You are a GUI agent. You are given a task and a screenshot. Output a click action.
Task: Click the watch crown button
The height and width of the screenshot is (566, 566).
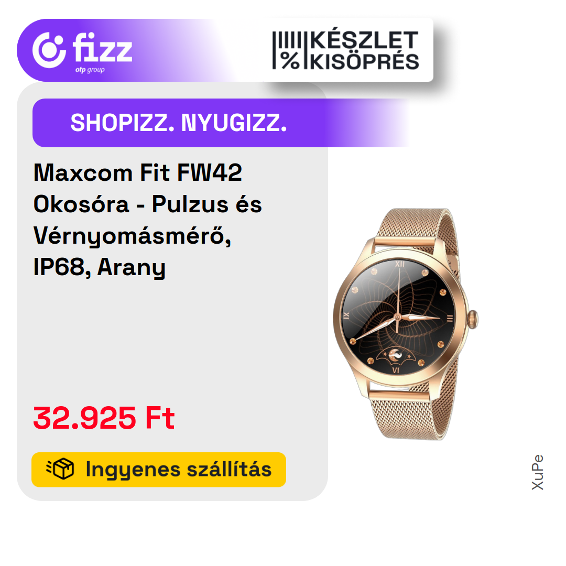pos(473,319)
